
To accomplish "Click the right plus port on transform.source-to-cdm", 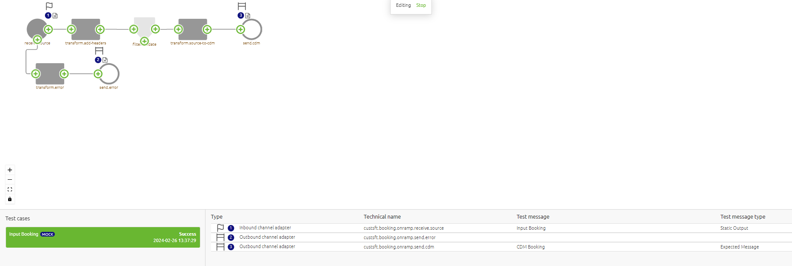I will point(207,29).
